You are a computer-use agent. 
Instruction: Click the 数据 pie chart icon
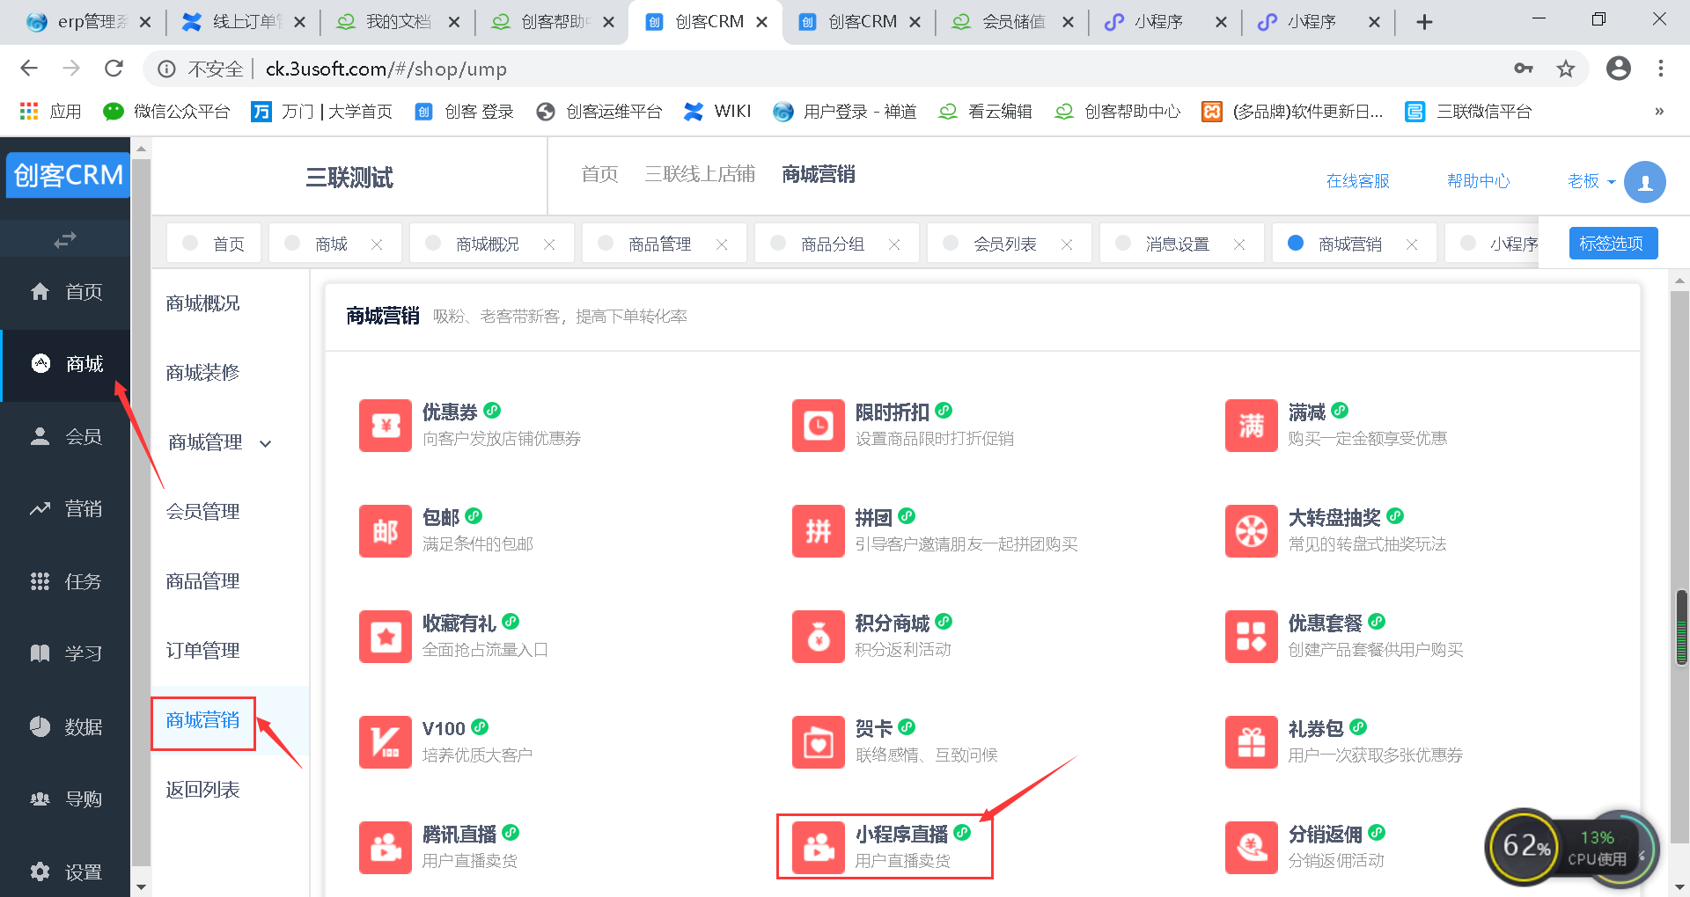40,726
